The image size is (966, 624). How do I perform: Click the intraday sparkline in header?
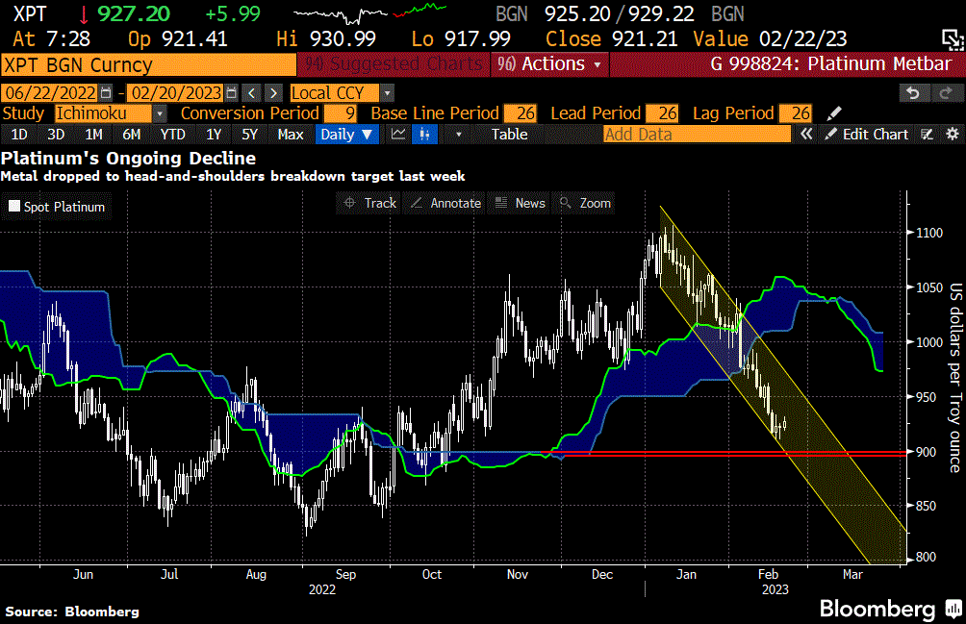(369, 12)
